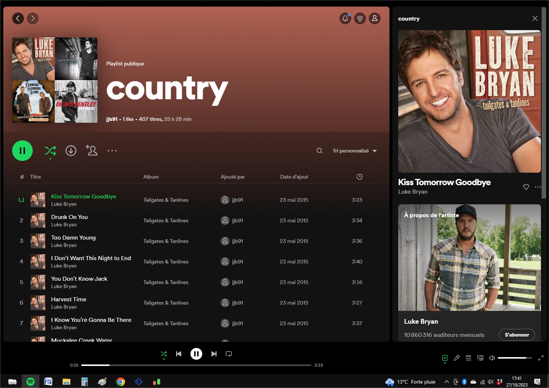Toggle repeat mode
The height and width of the screenshot is (388, 549).
(x=229, y=354)
